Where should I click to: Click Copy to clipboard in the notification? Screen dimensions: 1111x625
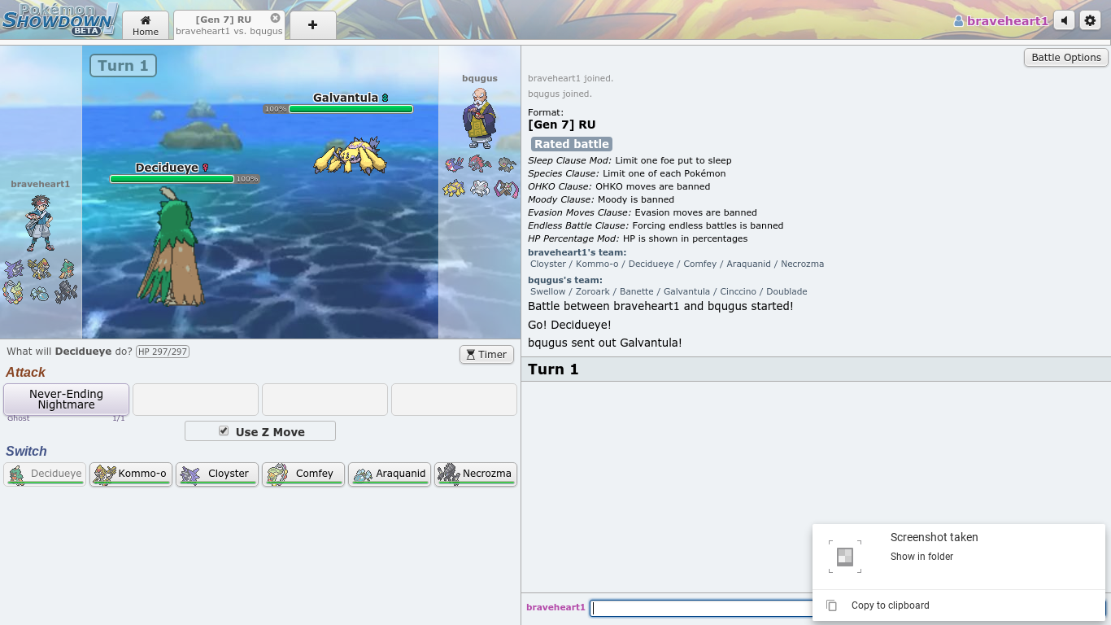coord(891,605)
